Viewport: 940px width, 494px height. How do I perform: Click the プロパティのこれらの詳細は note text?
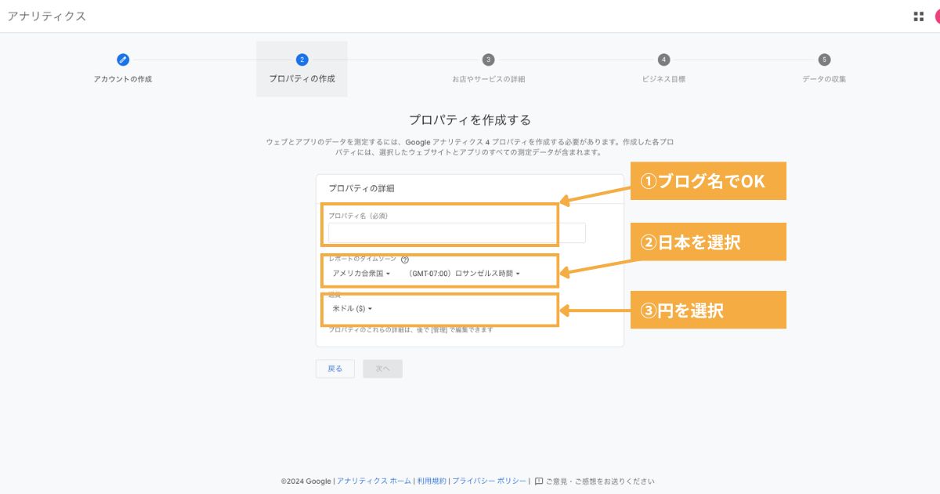411,330
